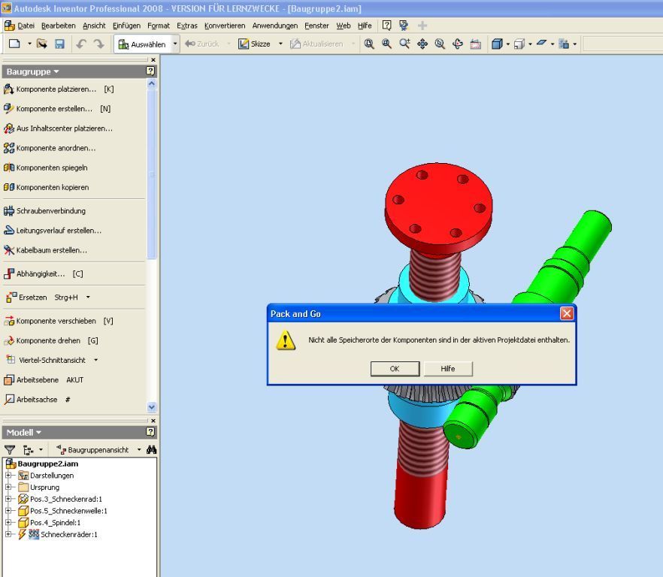The image size is (663, 577).
Task: Click Leitungsverlauf erstellen tool
Action: coord(53,231)
